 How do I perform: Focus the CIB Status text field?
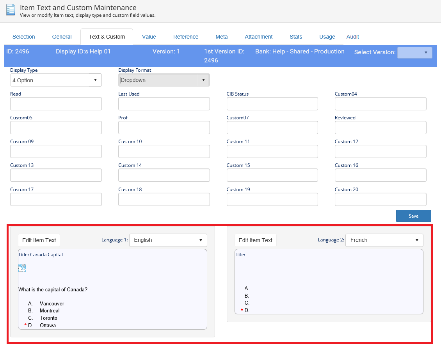coord(272,104)
